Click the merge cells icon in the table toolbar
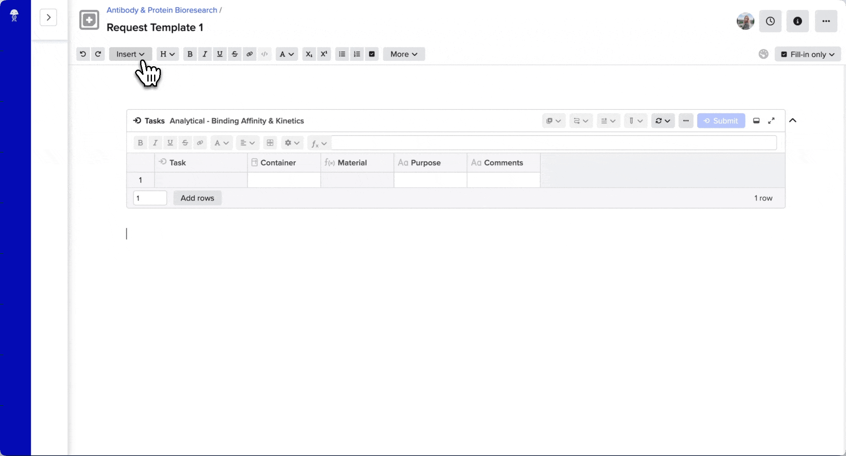This screenshot has width=846, height=456. click(x=270, y=143)
